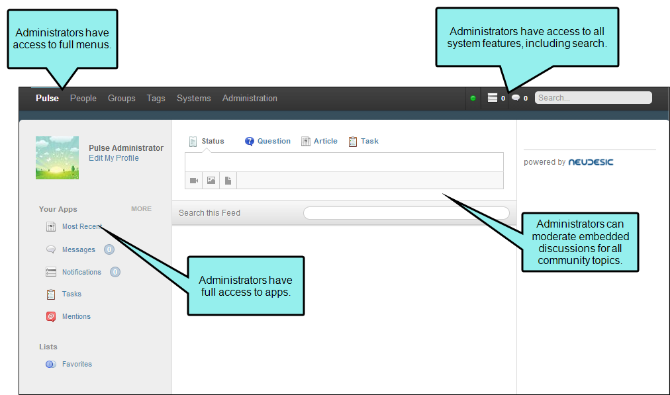Open the chat messages bubble in top bar
Screen dimensions: 670x395
click(516, 98)
